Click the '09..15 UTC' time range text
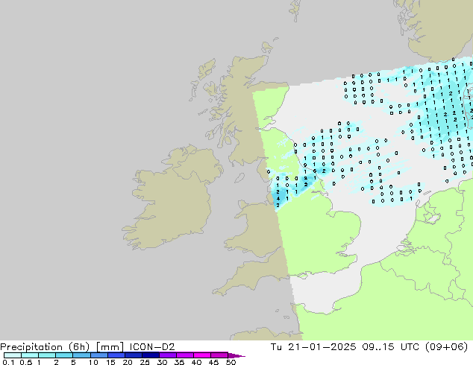473x365 pixels. 391,347
